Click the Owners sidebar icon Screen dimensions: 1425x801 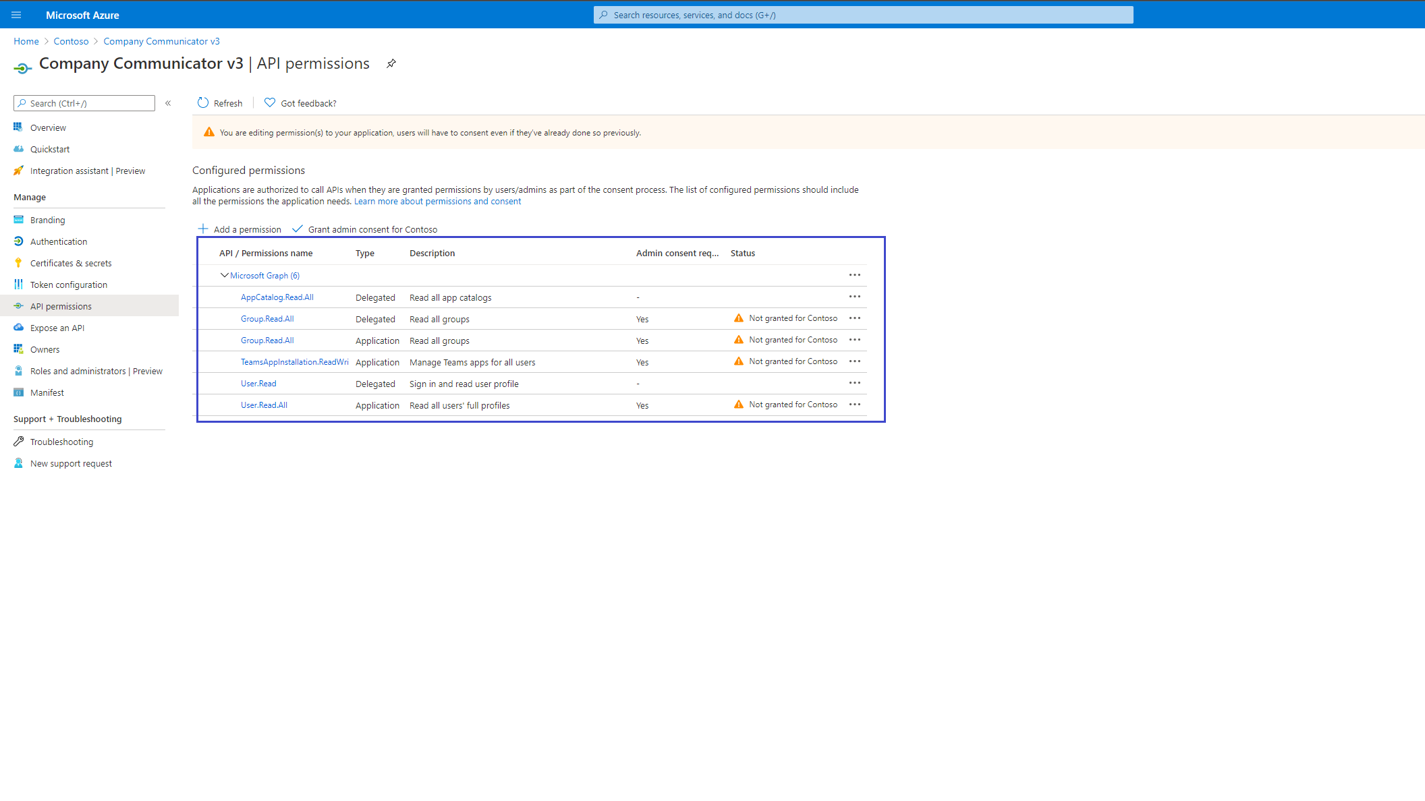[x=18, y=349]
